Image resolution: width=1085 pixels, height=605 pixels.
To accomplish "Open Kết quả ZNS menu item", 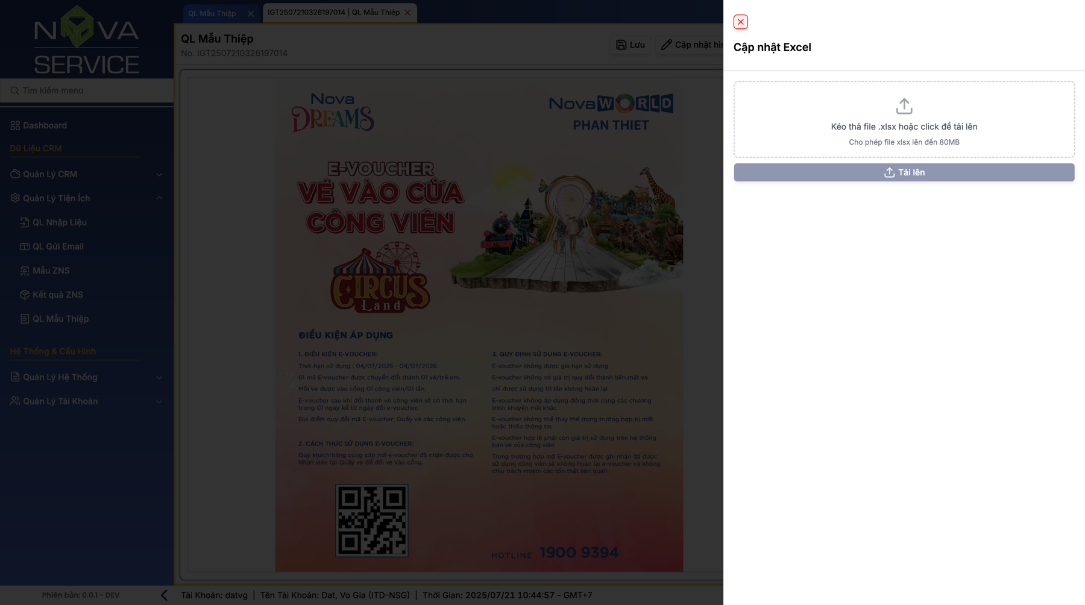I will click(57, 295).
